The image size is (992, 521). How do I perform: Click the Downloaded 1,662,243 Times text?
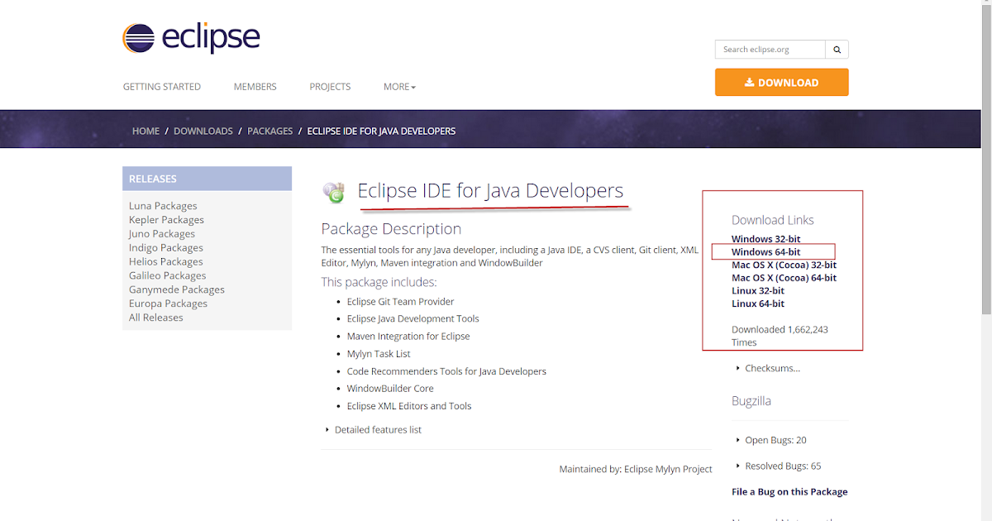[780, 336]
